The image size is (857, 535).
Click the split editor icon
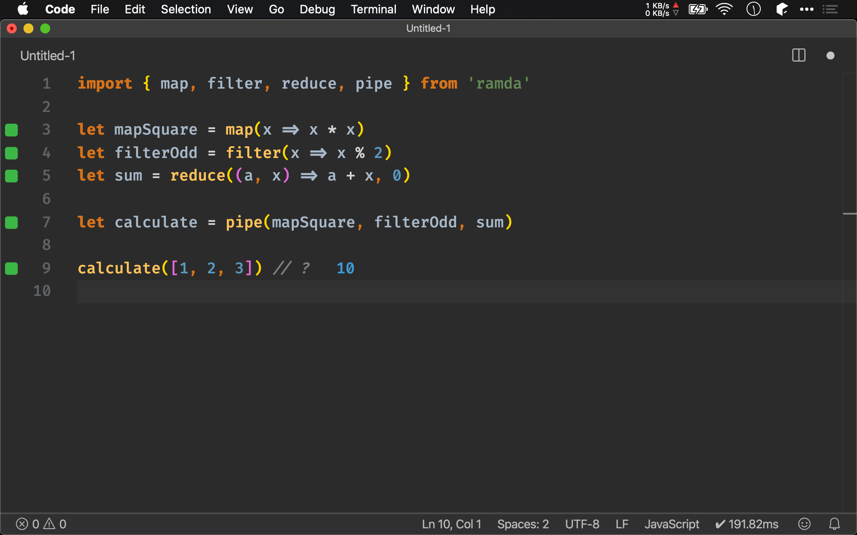click(799, 56)
